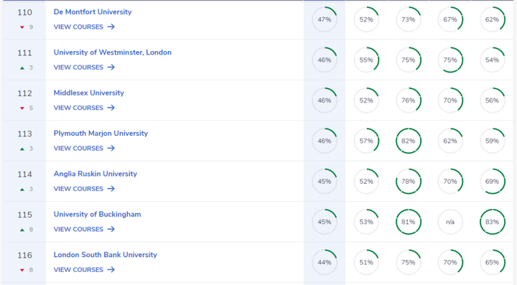Viewport: 517px width, 285px height.
Task: Click the 83% circle for Buckingham
Action: (493, 222)
